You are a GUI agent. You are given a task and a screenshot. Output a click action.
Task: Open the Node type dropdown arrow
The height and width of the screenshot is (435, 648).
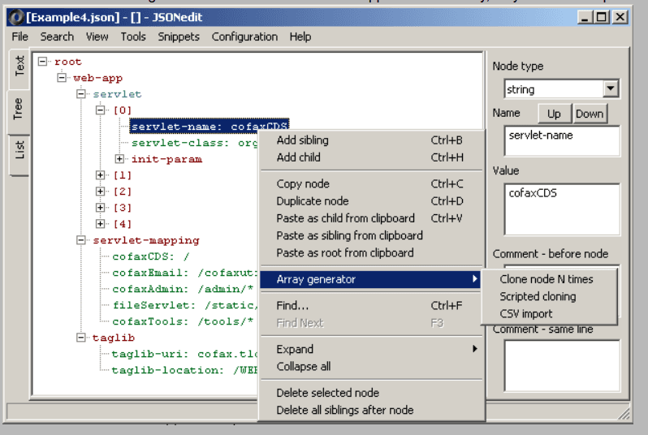tap(611, 88)
